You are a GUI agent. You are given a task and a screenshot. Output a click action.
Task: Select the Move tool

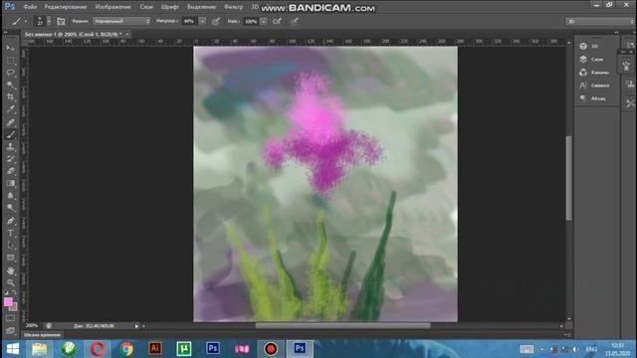[11, 49]
